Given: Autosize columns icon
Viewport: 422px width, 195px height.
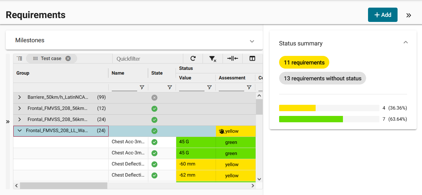Looking at the screenshot, I should click(233, 58).
